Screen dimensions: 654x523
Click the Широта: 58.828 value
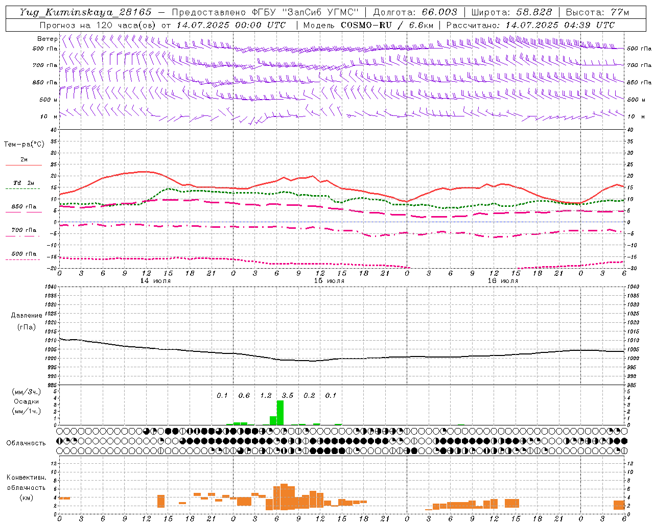click(511, 12)
